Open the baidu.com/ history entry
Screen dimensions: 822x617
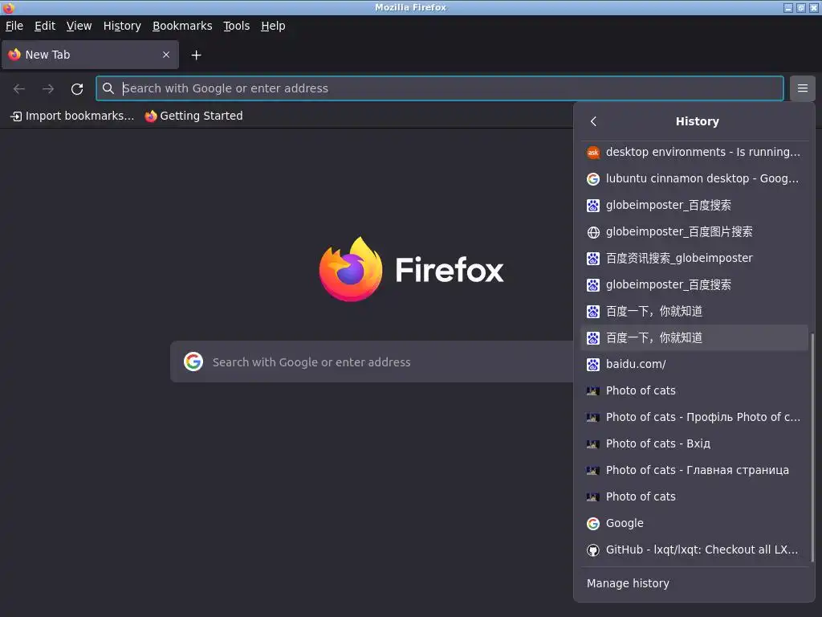click(x=694, y=364)
